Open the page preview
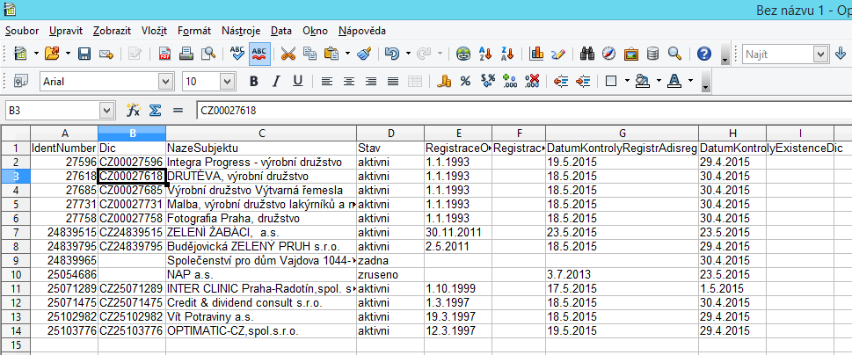 (208, 54)
